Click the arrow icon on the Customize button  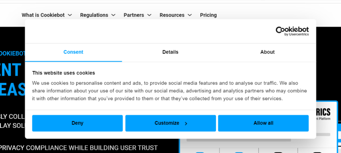(x=186, y=124)
